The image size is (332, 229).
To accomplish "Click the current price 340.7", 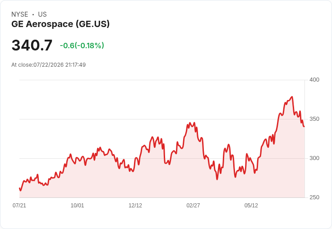I will (x=32, y=45).
